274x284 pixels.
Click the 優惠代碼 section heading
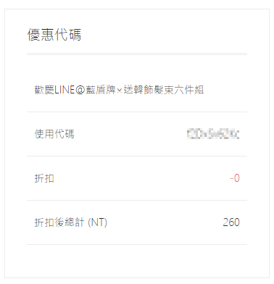[54, 35]
